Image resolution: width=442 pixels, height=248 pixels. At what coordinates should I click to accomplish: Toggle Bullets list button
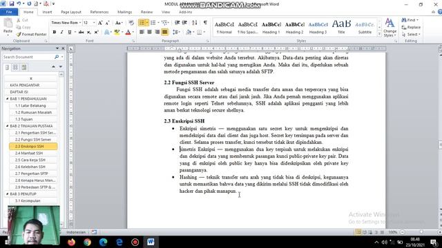coord(142,23)
